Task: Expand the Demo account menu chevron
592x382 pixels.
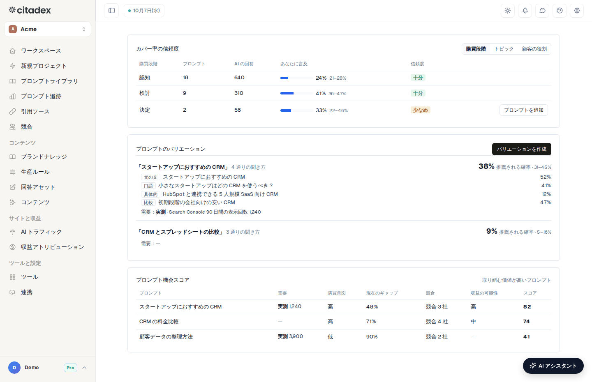Action: coord(84,368)
